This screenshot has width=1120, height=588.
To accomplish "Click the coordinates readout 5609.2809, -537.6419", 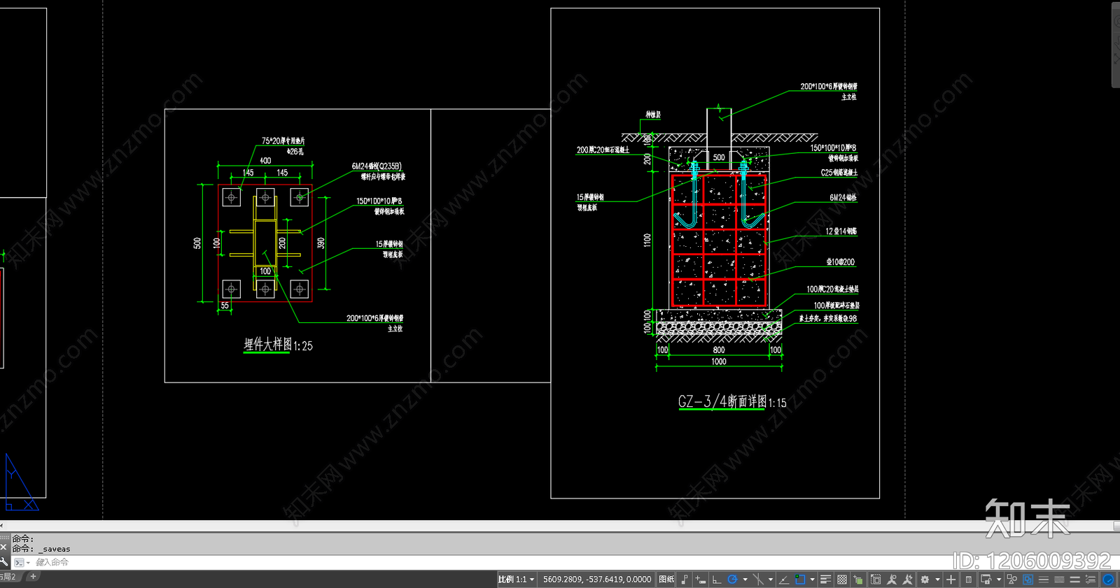I will [597, 580].
